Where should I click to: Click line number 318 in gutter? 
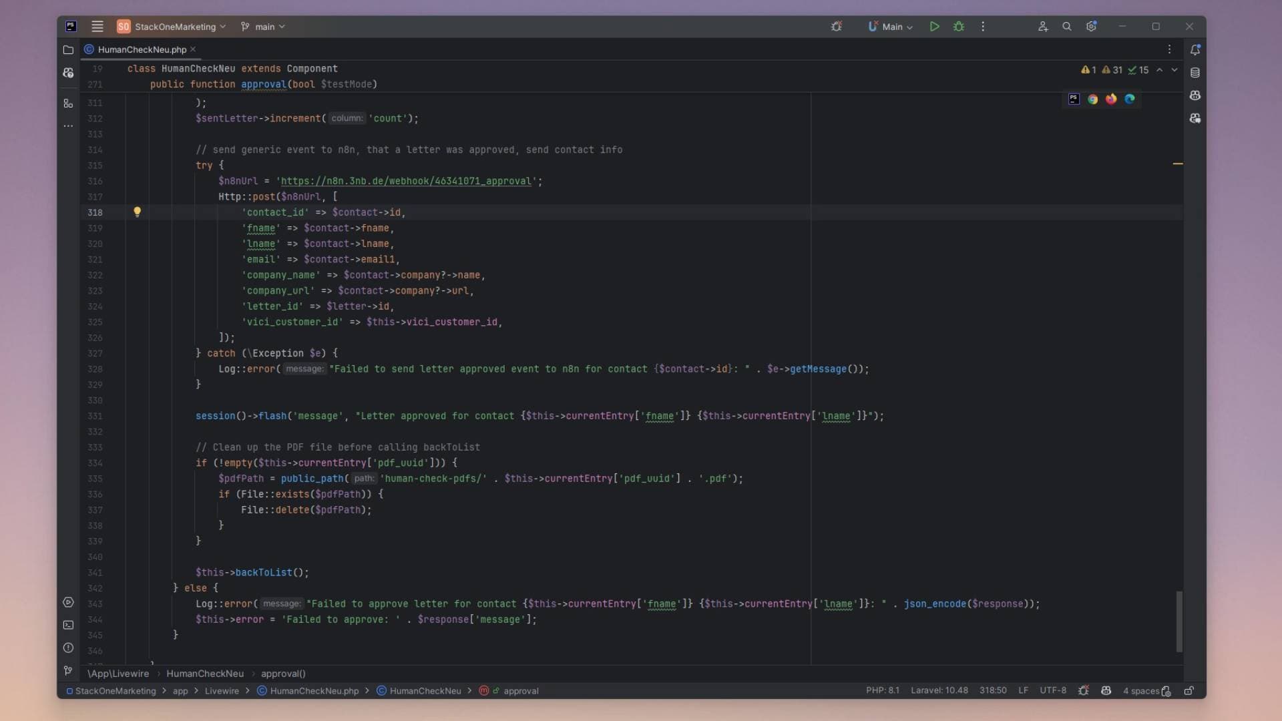click(x=95, y=212)
